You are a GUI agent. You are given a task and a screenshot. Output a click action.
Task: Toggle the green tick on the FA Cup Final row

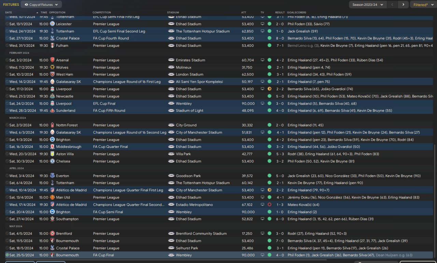click(x=7, y=255)
